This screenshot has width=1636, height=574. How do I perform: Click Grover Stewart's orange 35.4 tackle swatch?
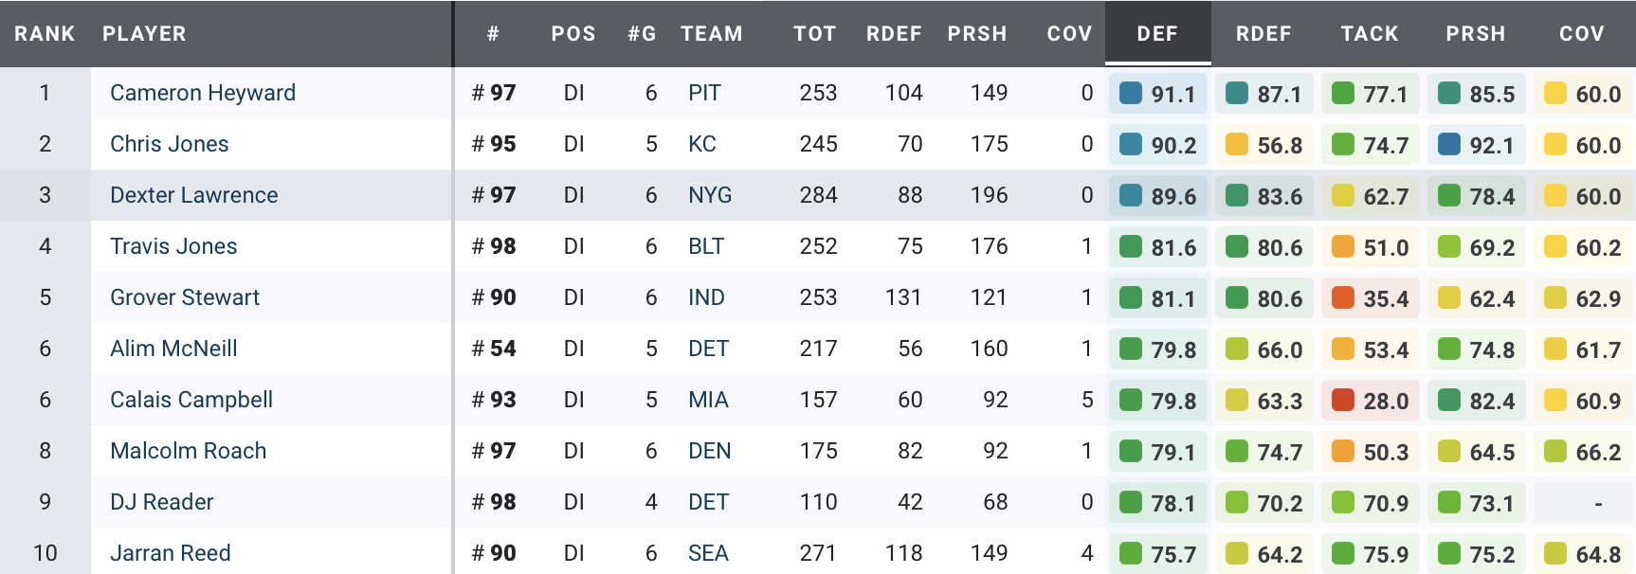(x=1343, y=298)
